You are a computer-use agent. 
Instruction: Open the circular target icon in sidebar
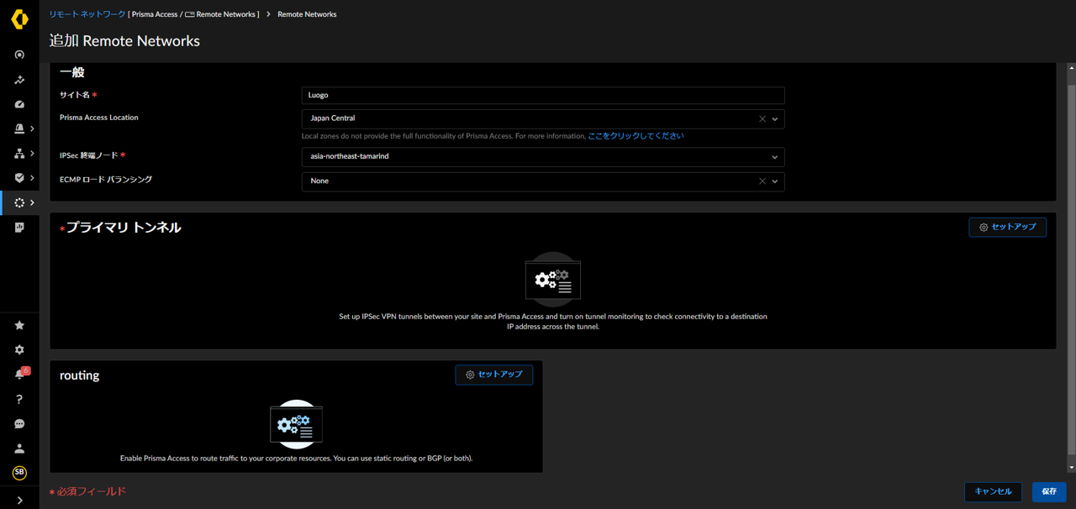click(19, 55)
